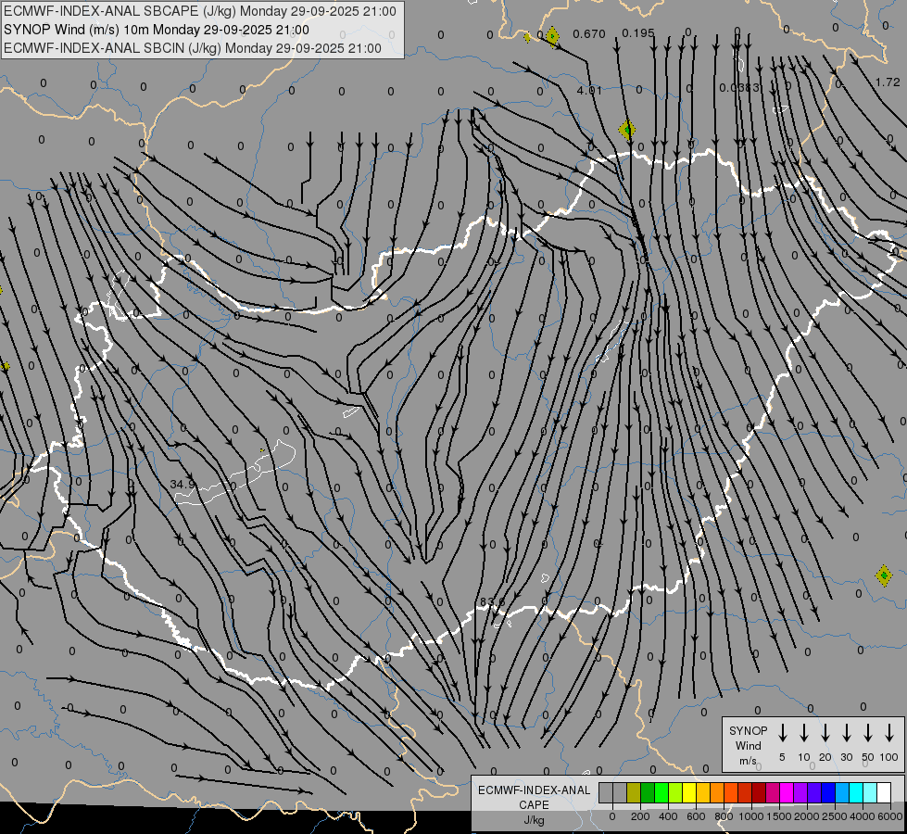This screenshot has width=907, height=834.
Task: Click the diamond marker next to the 0.670 value
Action: click(552, 36)
